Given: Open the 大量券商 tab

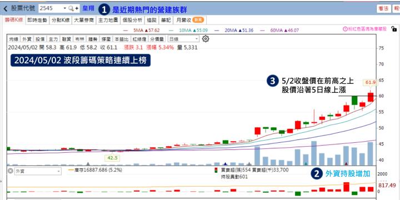Looking at the screenshot, I should coord(84,21).
